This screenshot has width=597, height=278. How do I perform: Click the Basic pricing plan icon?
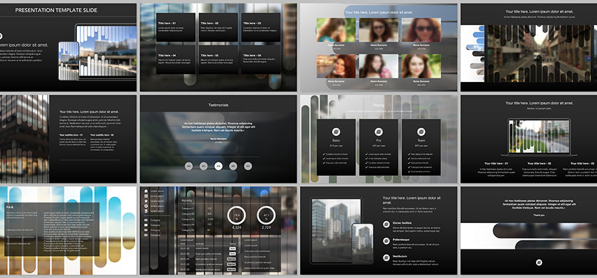tap(336, 132)
